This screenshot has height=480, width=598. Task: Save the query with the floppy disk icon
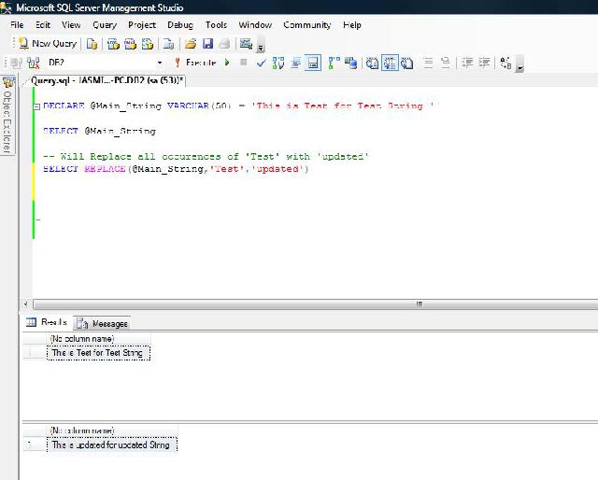207,44
